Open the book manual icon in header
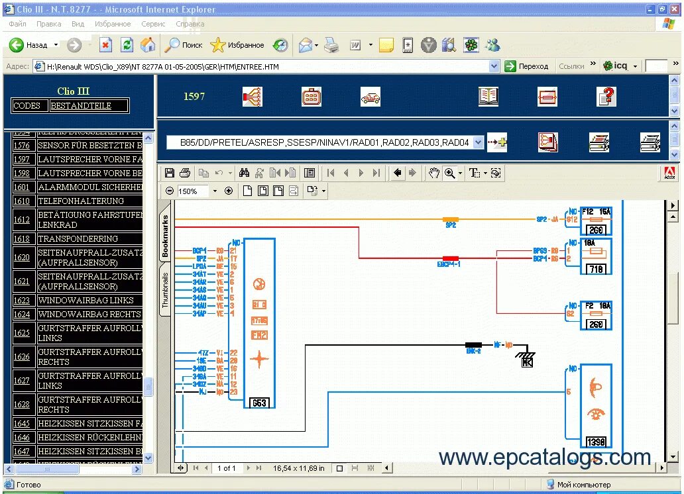The width and height of the screenshot is (684, 494). tap(488, 97)
